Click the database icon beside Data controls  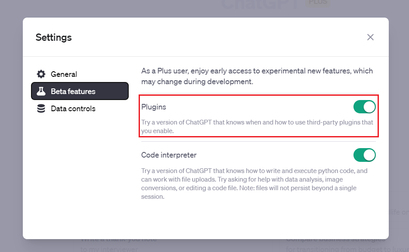pos(41,109)
